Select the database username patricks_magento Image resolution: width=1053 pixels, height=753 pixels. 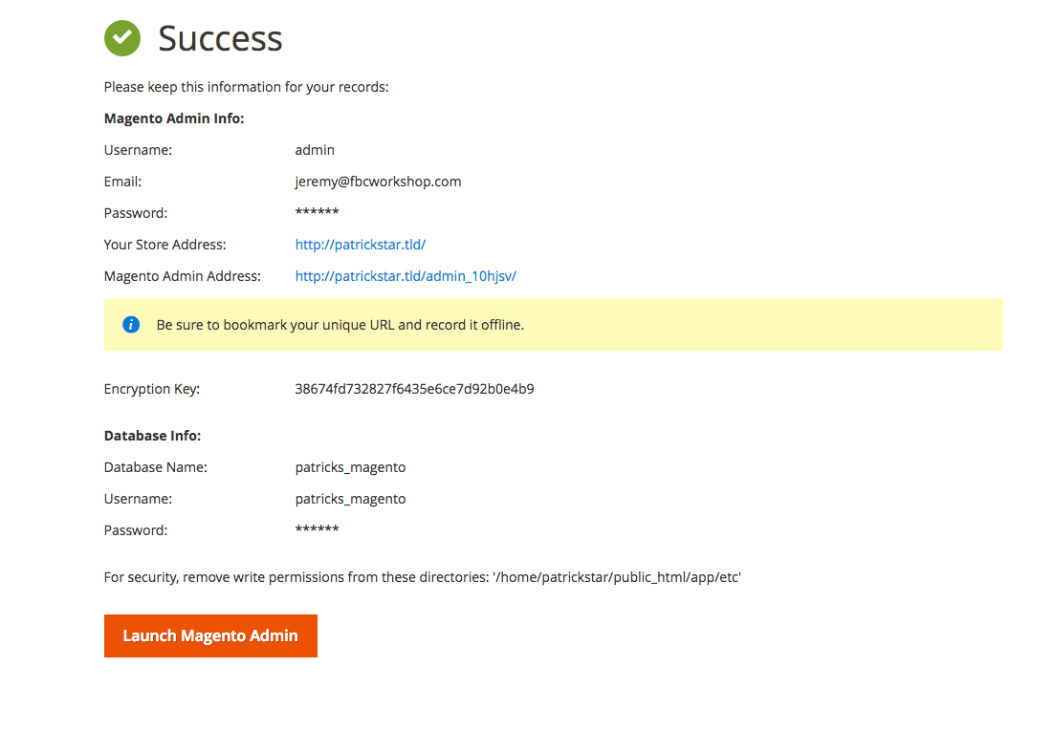click(x=350, y=498)
